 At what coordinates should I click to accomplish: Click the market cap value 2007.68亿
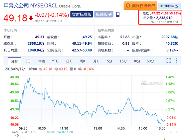170,37
